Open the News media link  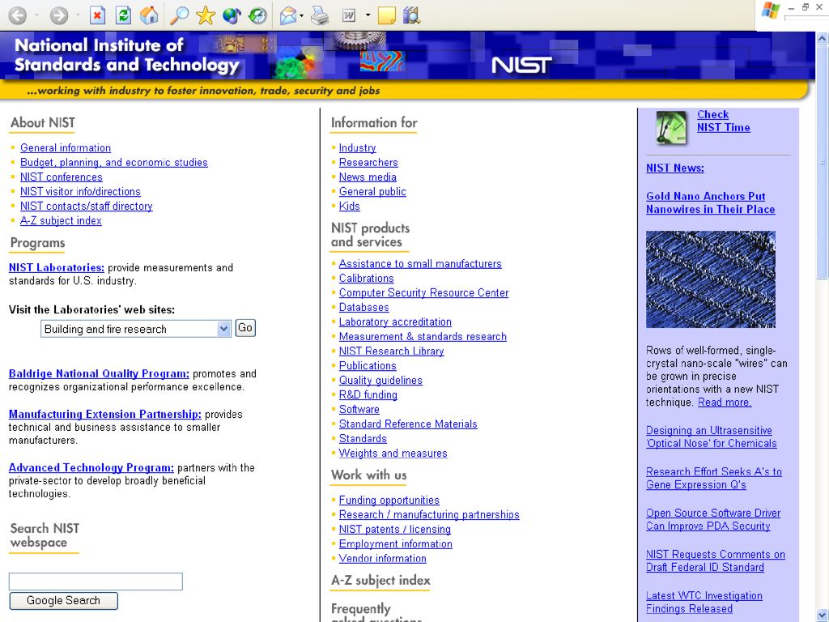[x=368, y=177]
